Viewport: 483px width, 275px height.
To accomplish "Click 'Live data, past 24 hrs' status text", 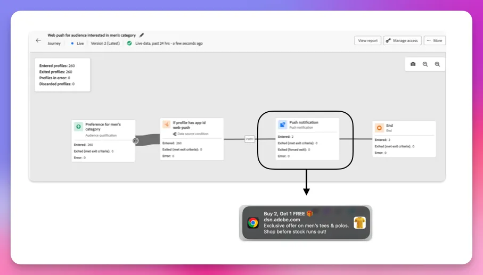I will [169, 44].
